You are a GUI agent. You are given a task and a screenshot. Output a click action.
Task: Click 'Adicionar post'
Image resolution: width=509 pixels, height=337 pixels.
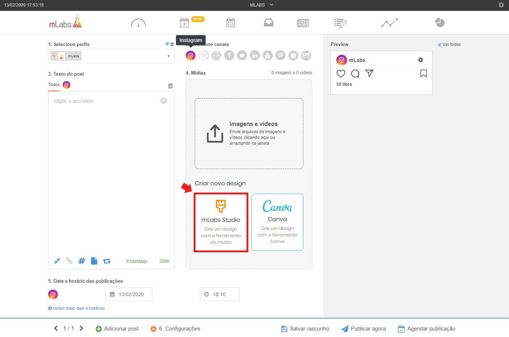click(117, 329)
